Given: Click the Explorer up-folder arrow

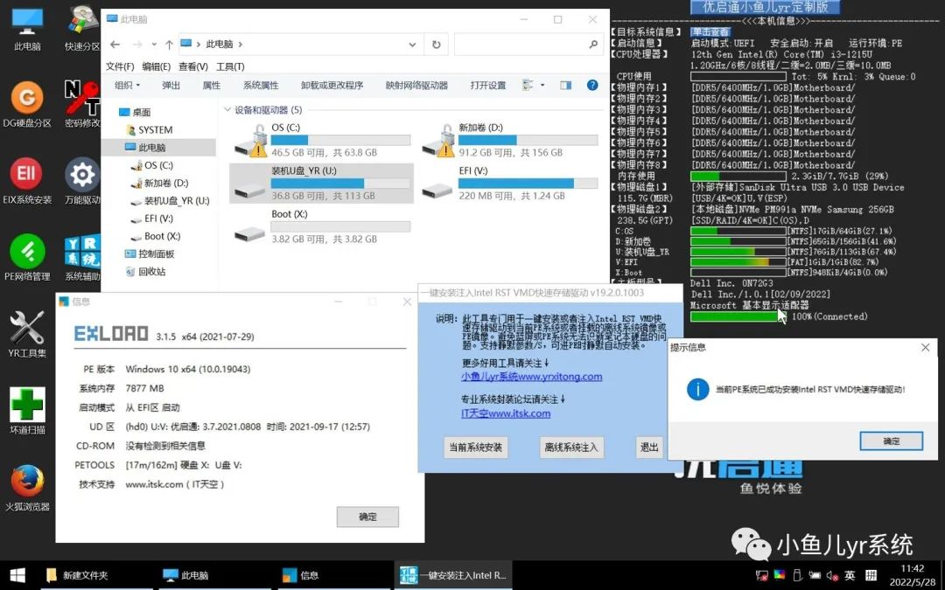Looking at the screenshot, I should [170, 44].
